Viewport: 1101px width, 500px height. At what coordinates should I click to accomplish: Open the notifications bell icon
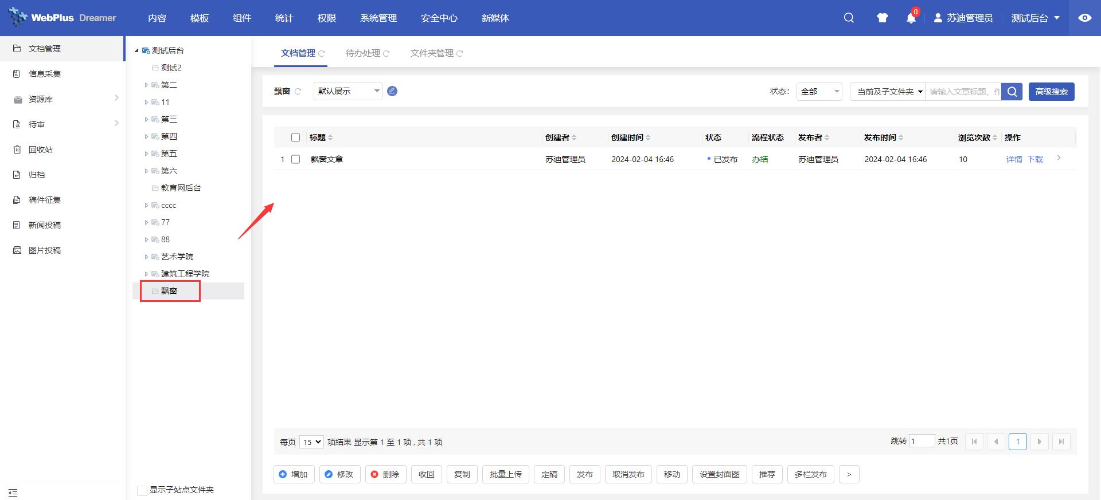(911, 18)
